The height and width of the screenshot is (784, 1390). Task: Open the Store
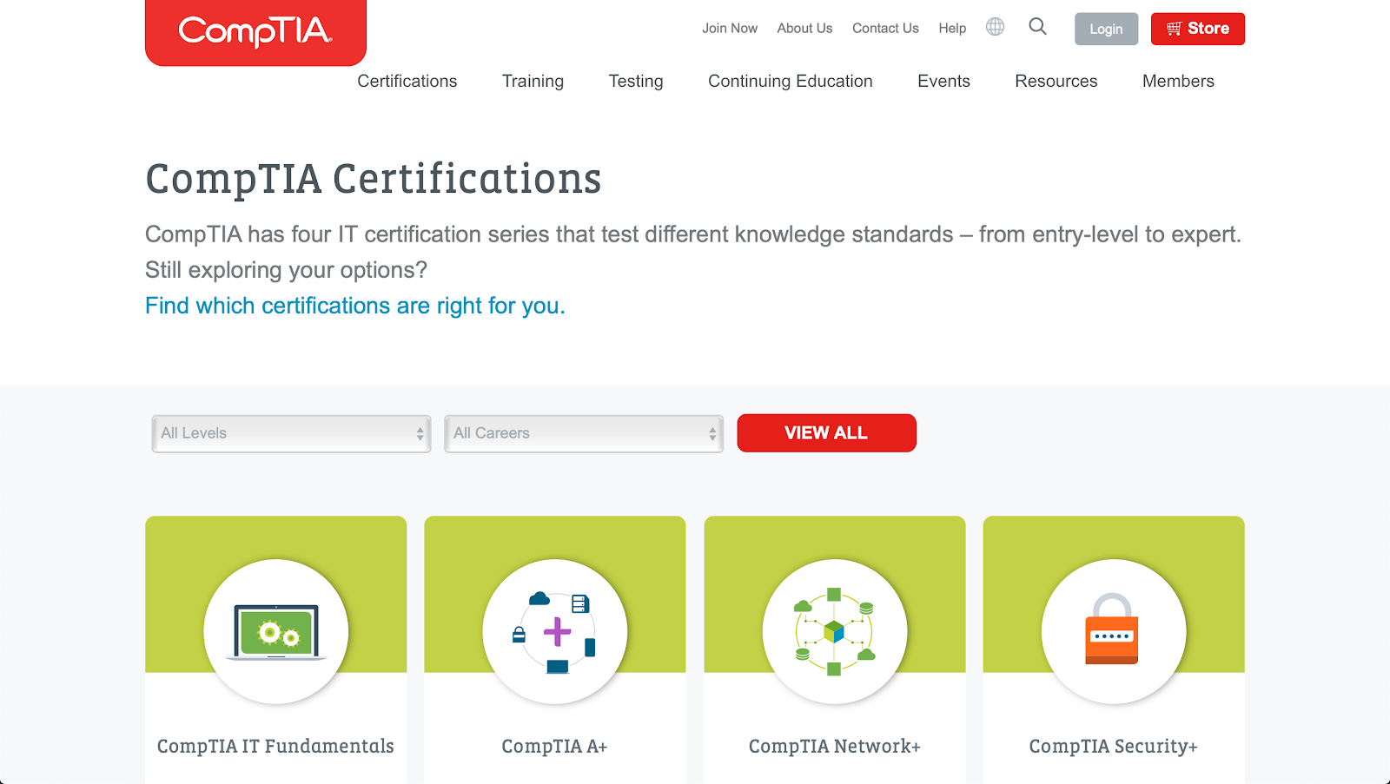point(1198,29)
